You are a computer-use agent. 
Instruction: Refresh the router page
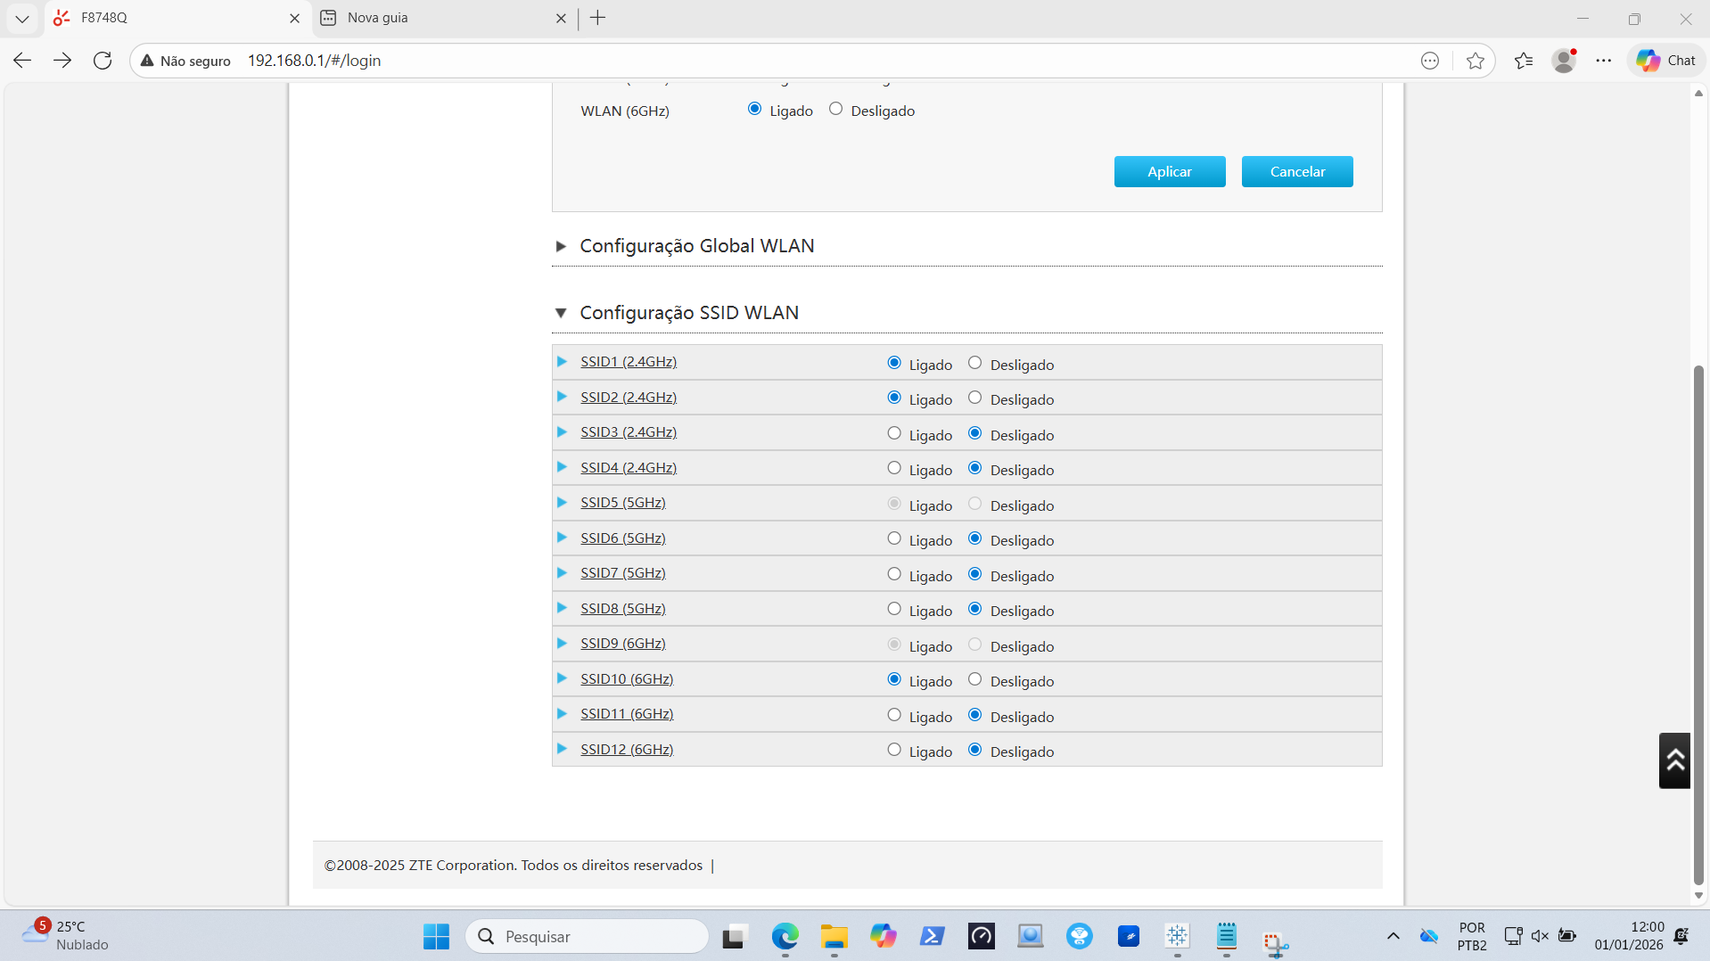103,61
